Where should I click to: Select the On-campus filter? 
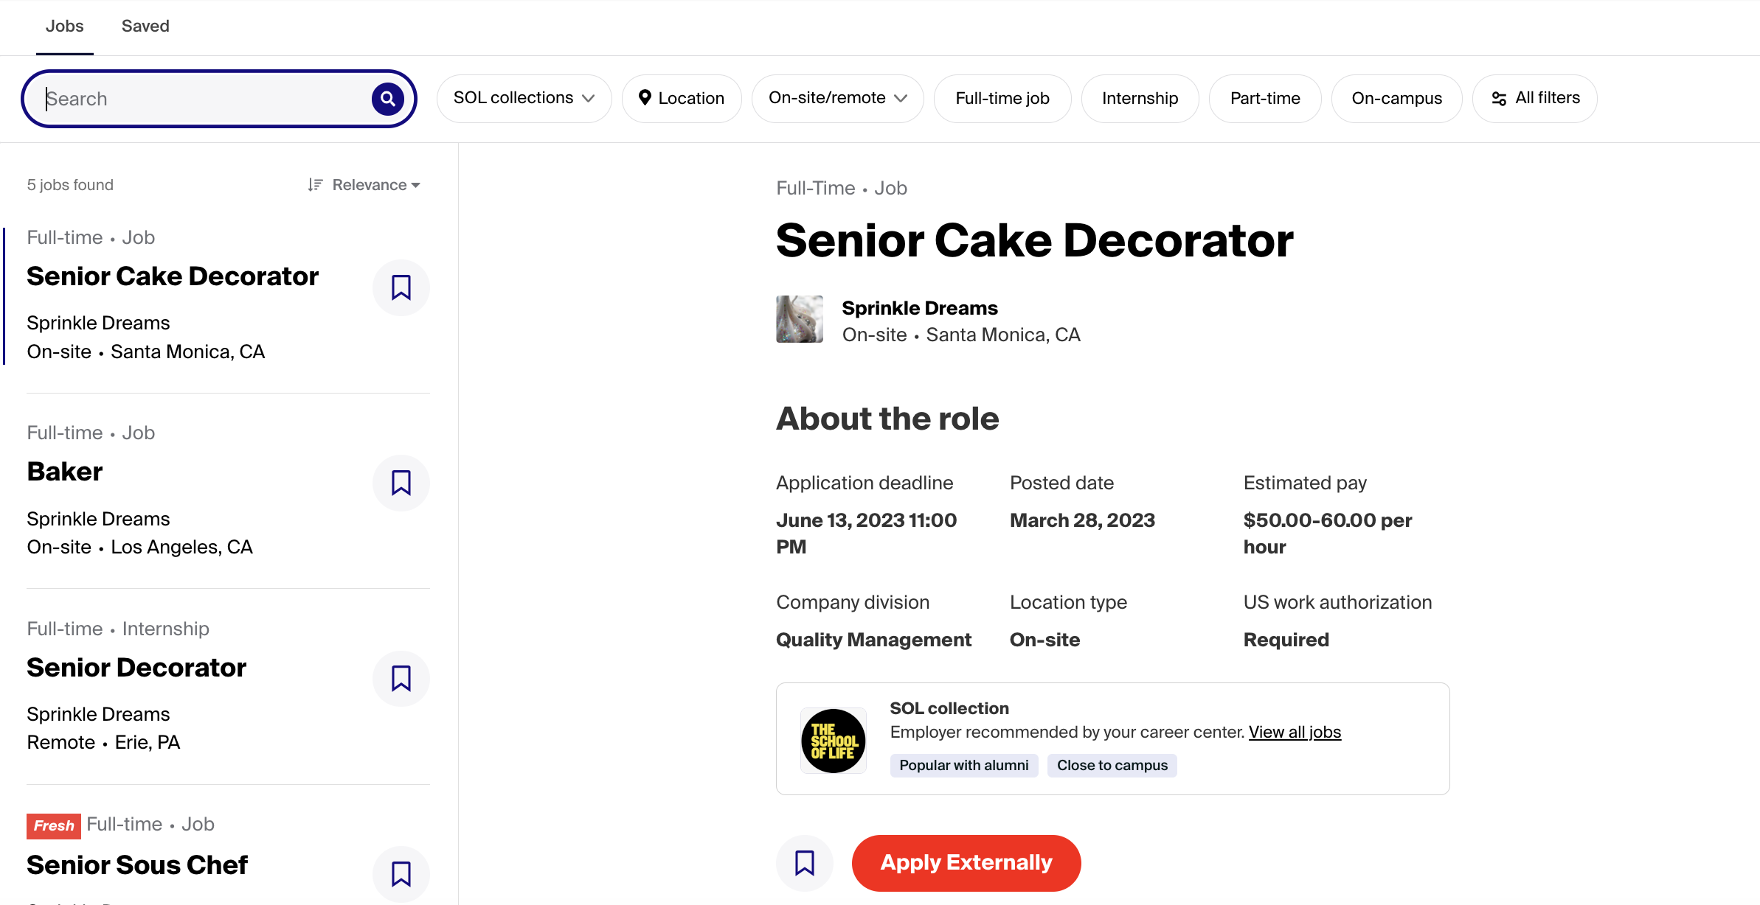1397,98
